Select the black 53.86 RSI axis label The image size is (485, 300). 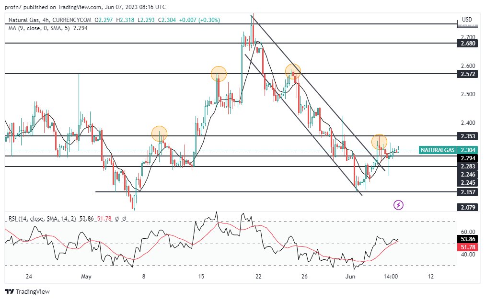tap(468, 239)
